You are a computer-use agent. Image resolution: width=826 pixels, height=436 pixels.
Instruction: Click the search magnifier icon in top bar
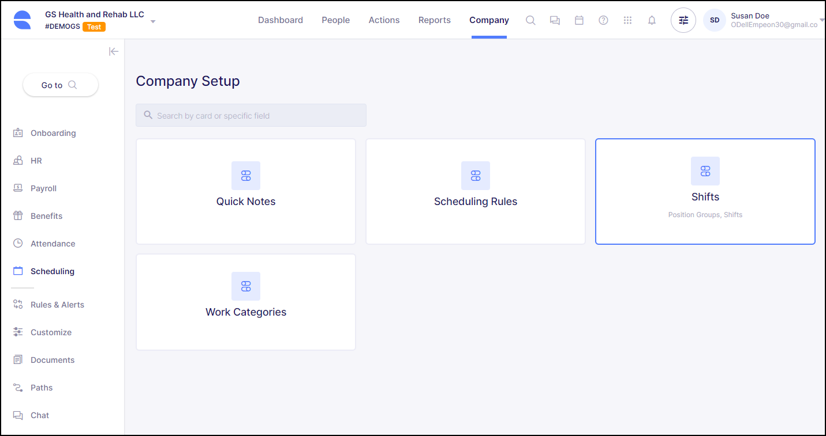click(530, 20)
